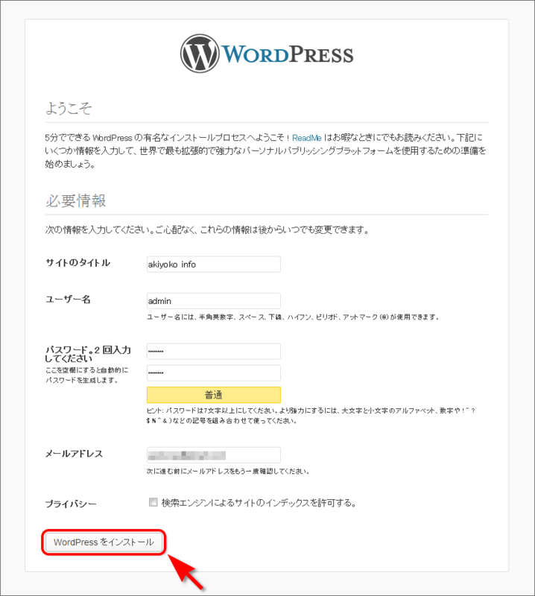This screenshot has height=596, width=535.
Task: Click the username hint about 半角英数字
Action: tap(293, 317)
